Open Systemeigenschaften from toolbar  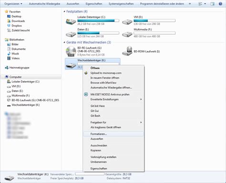[121, 4]
